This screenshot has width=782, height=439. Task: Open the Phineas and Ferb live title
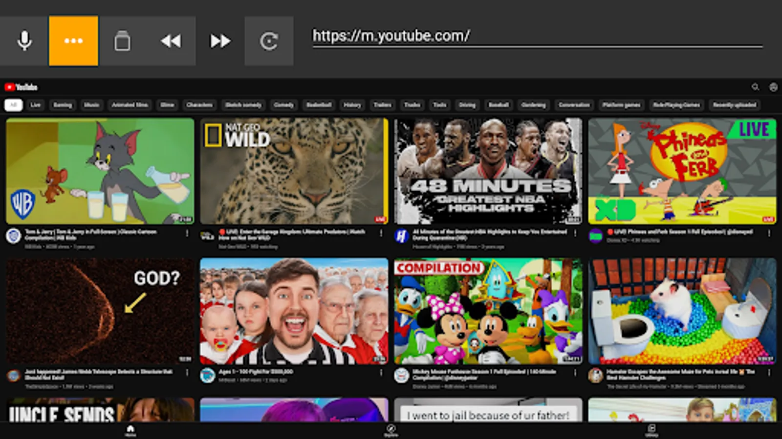pyautogui.click(x=680, y=232)
